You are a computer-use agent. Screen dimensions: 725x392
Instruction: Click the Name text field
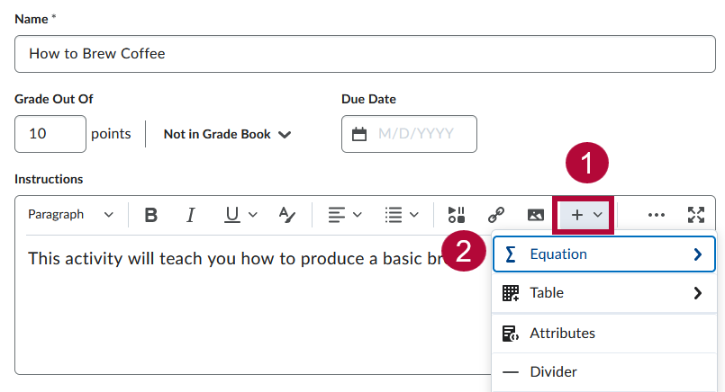363,54
